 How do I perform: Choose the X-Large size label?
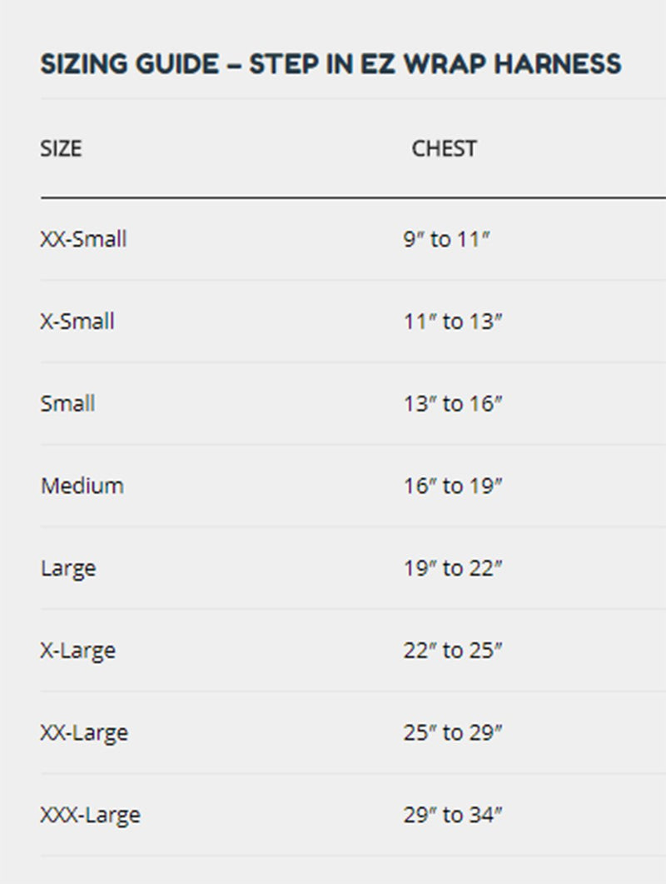tap(77, 651)
